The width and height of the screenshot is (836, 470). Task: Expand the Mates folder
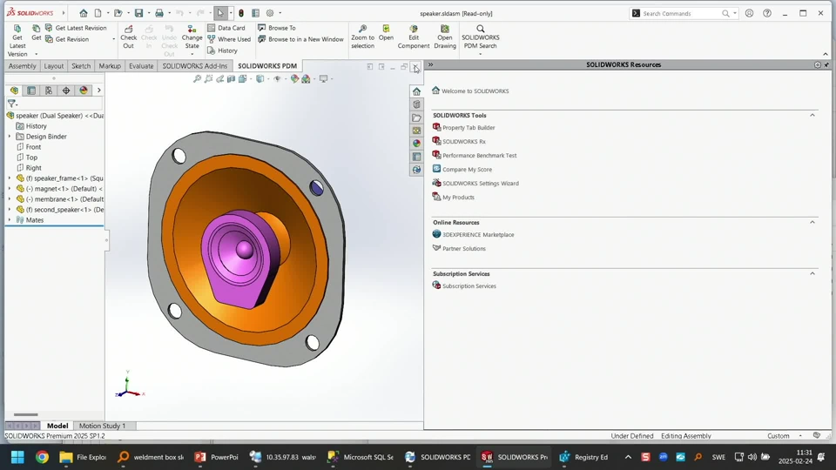pos(9,219)
